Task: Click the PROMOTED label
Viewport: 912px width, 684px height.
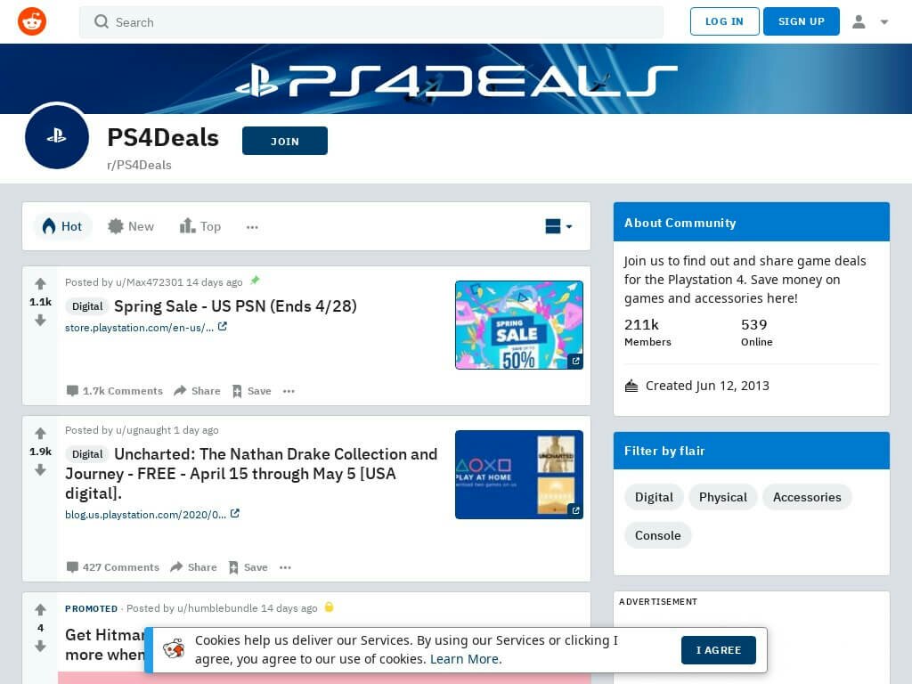Action: [x=91, y=608]
